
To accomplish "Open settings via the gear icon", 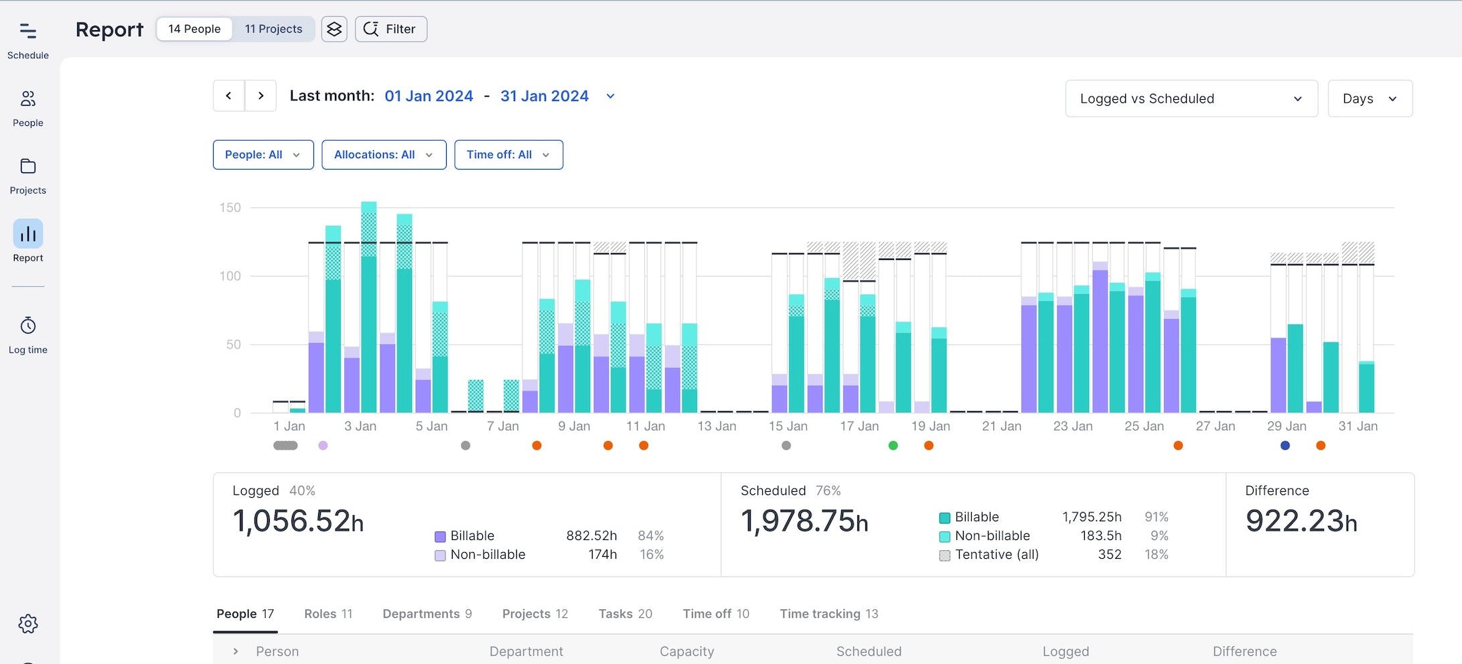I will coord(27,624).
